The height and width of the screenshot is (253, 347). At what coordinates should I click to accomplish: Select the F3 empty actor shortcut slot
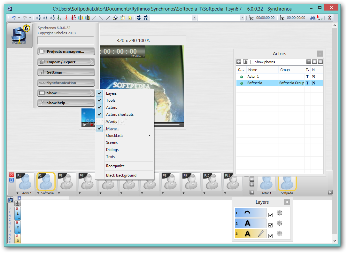66,182
